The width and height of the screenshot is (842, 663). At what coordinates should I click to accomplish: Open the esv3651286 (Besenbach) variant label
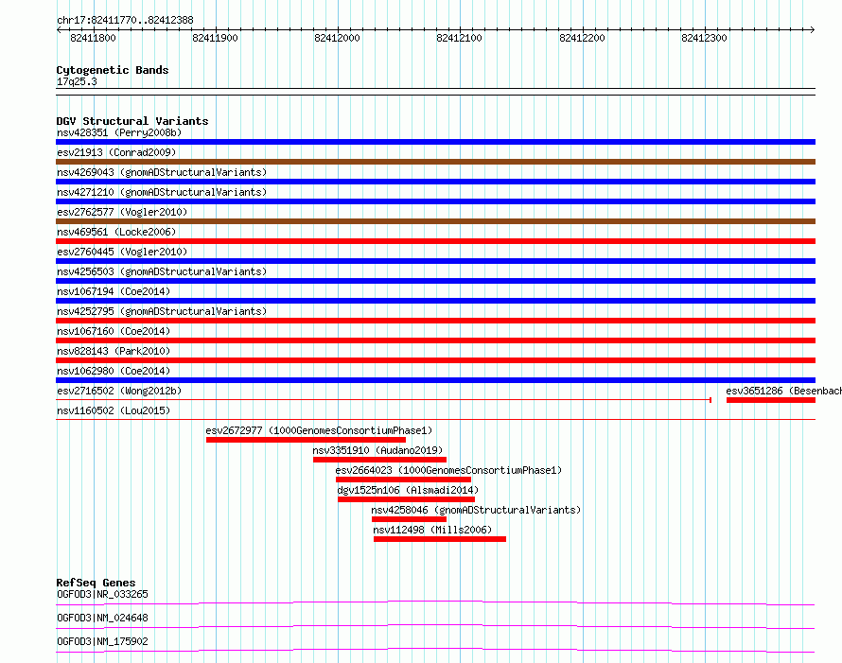pos(783,391)
